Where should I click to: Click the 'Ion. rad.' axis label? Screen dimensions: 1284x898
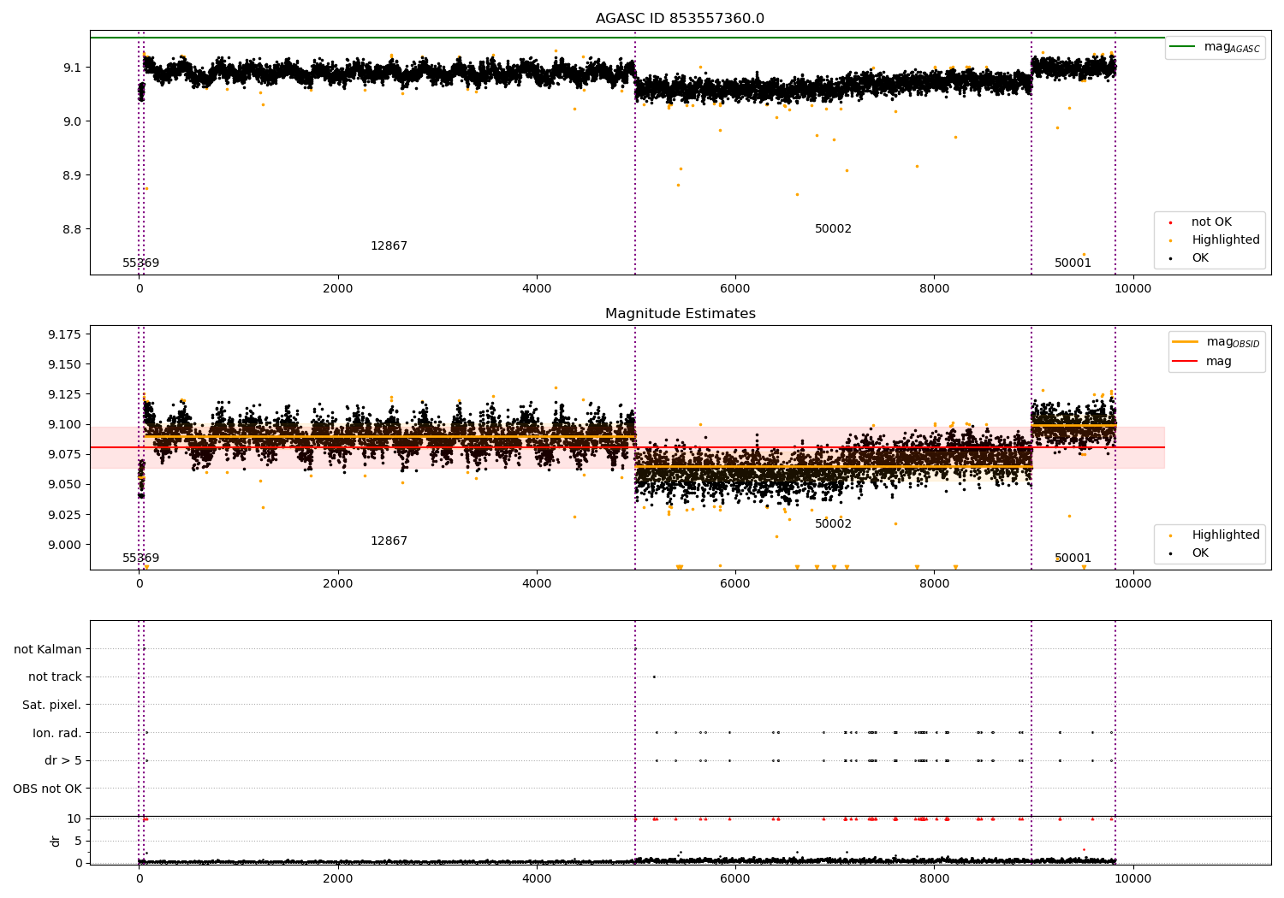click(57, 734)
